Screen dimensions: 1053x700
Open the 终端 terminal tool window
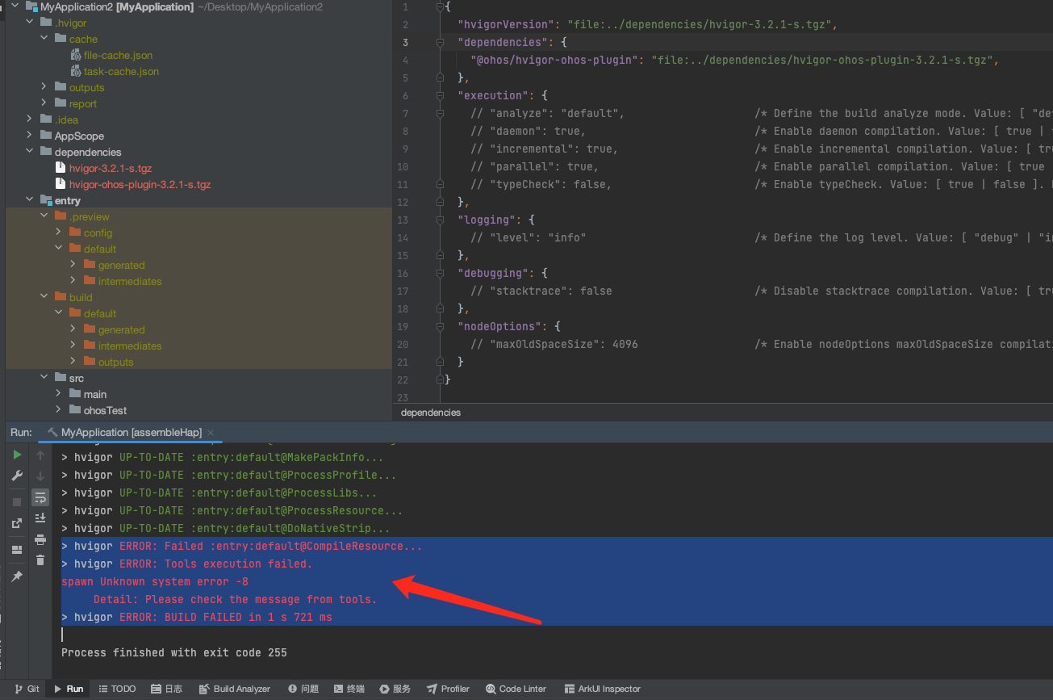[x=349, y=689]
